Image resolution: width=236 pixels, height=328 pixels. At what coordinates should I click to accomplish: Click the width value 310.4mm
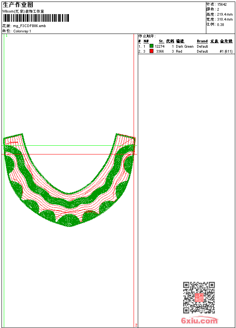[x=225, y=19]
